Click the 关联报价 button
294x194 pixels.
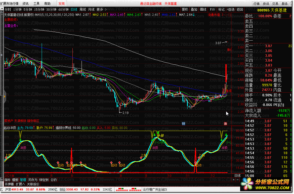pos(33,184)
